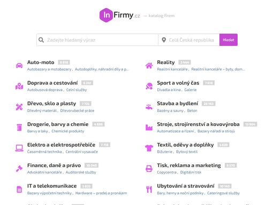Image resolution: width=274 pixels, height=205 pixels.
Task: Click the ping-pong icon for Sport a volný čas
Action: click(149, 86)
